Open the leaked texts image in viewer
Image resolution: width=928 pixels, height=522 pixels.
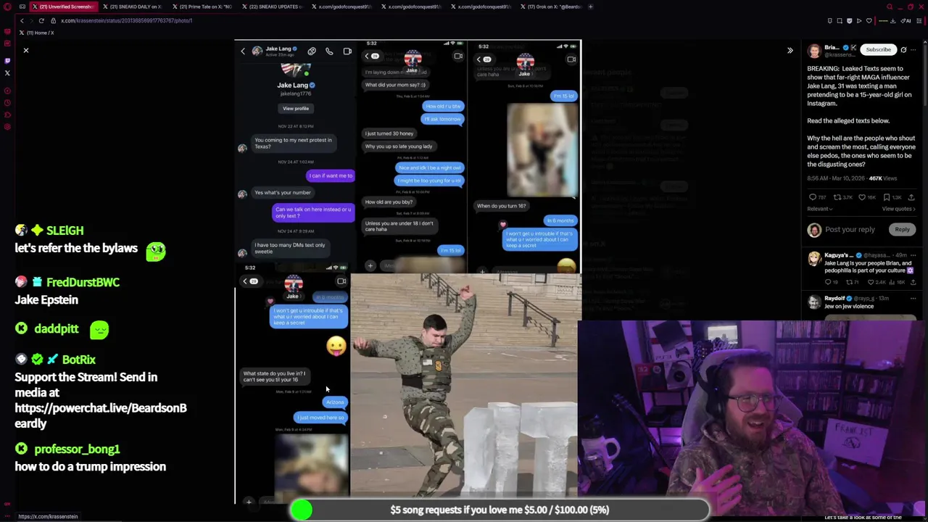coord(407,272)
